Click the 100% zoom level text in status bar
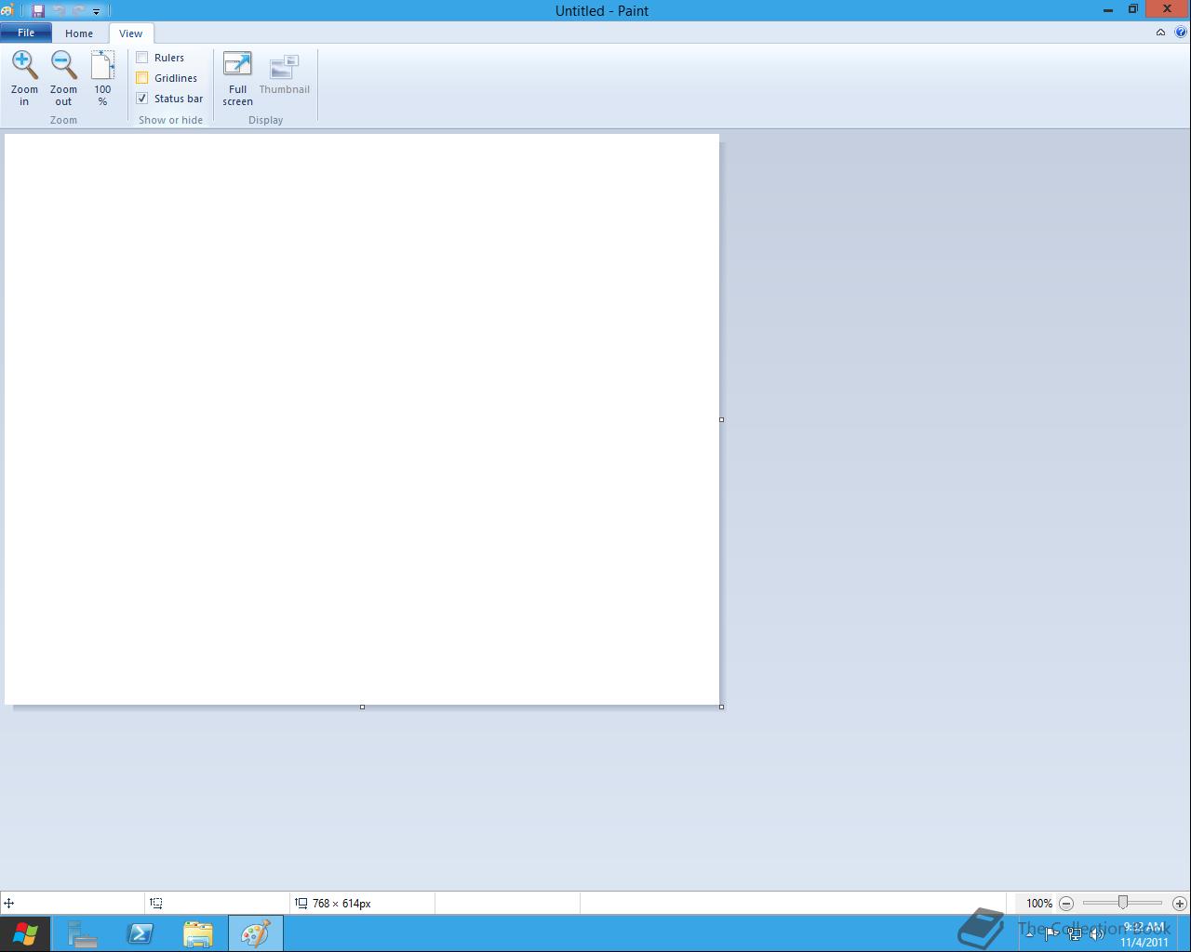Viewport: 1191px width, 952px height. click(x=1039, y=903)
